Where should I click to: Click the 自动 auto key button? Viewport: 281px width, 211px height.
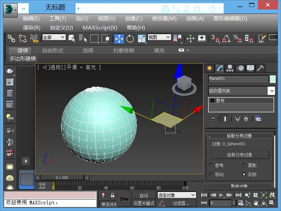click(x=144, y=196)
